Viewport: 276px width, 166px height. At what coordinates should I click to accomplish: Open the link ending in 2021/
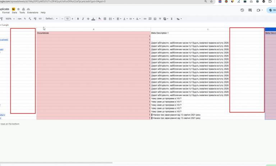click(x=3, y=115)
